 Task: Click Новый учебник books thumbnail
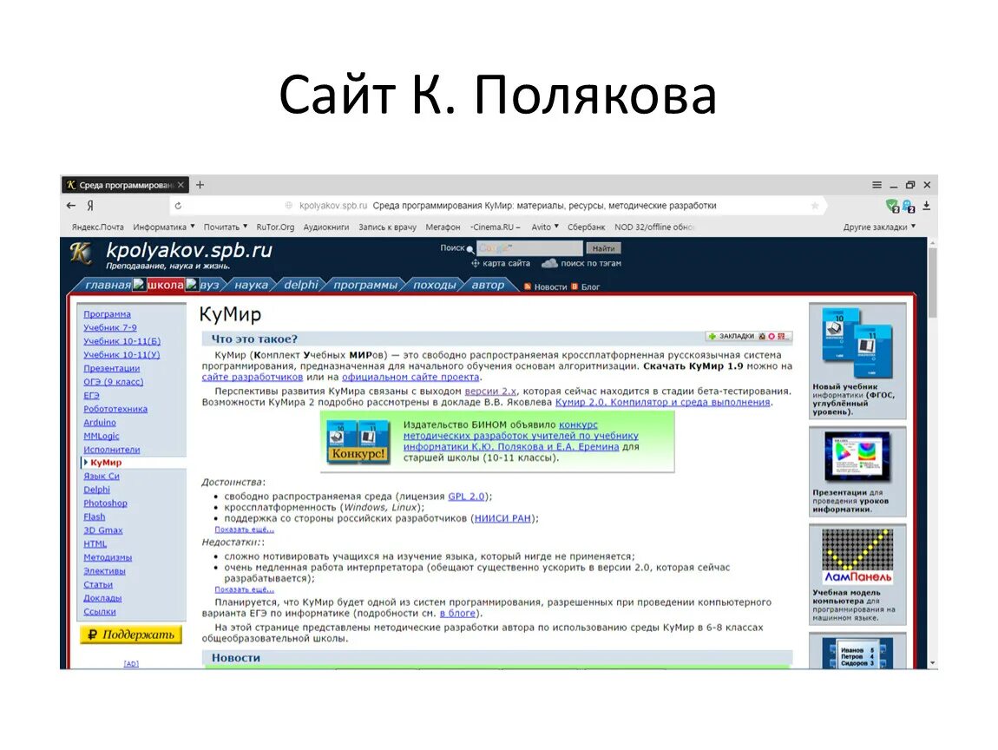pyautogui.click(x=857, y=342)
